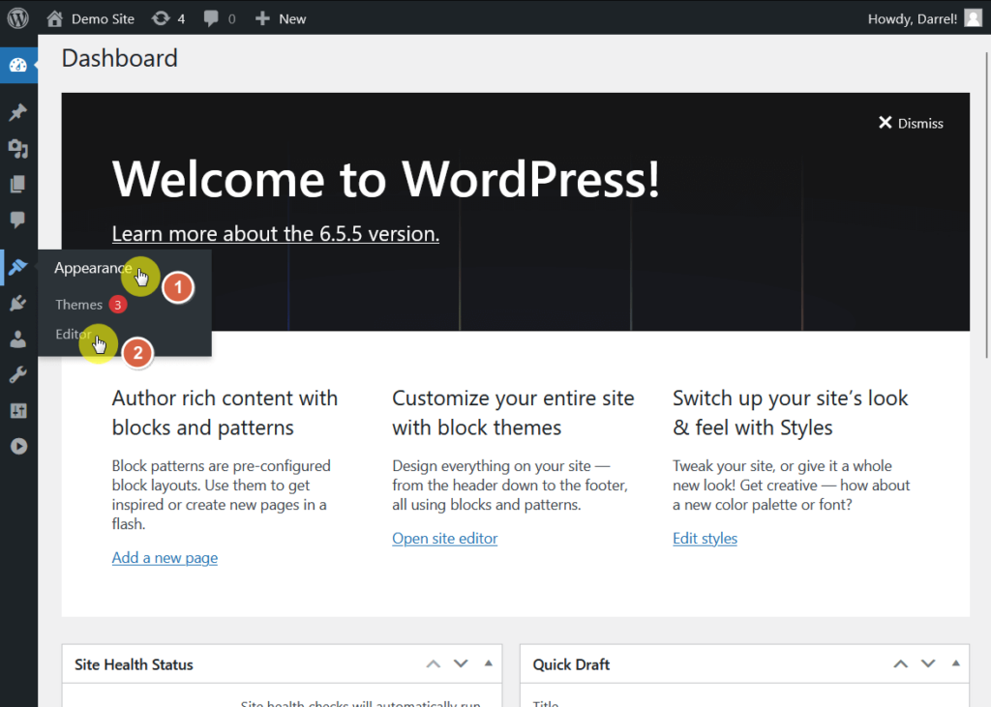
Task: Dismiss the welcome panel
Action: coord(911,123)
